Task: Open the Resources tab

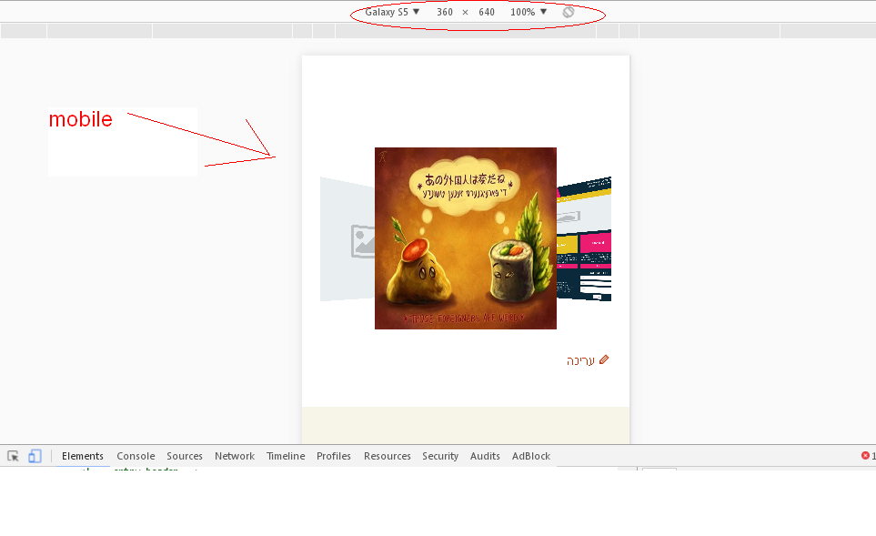Action: pos(388,456)
